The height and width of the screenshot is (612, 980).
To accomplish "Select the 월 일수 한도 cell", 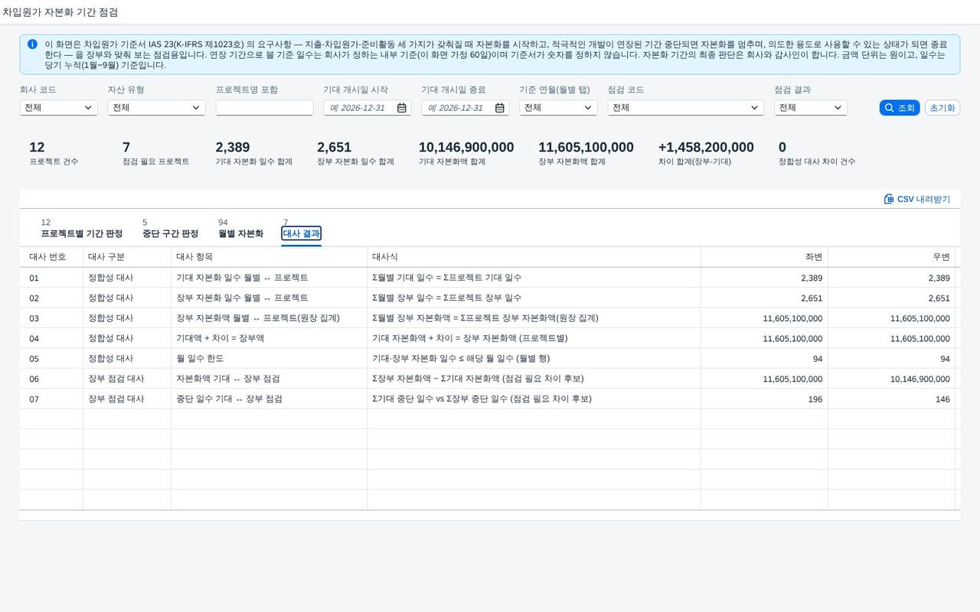I will 269,358.
